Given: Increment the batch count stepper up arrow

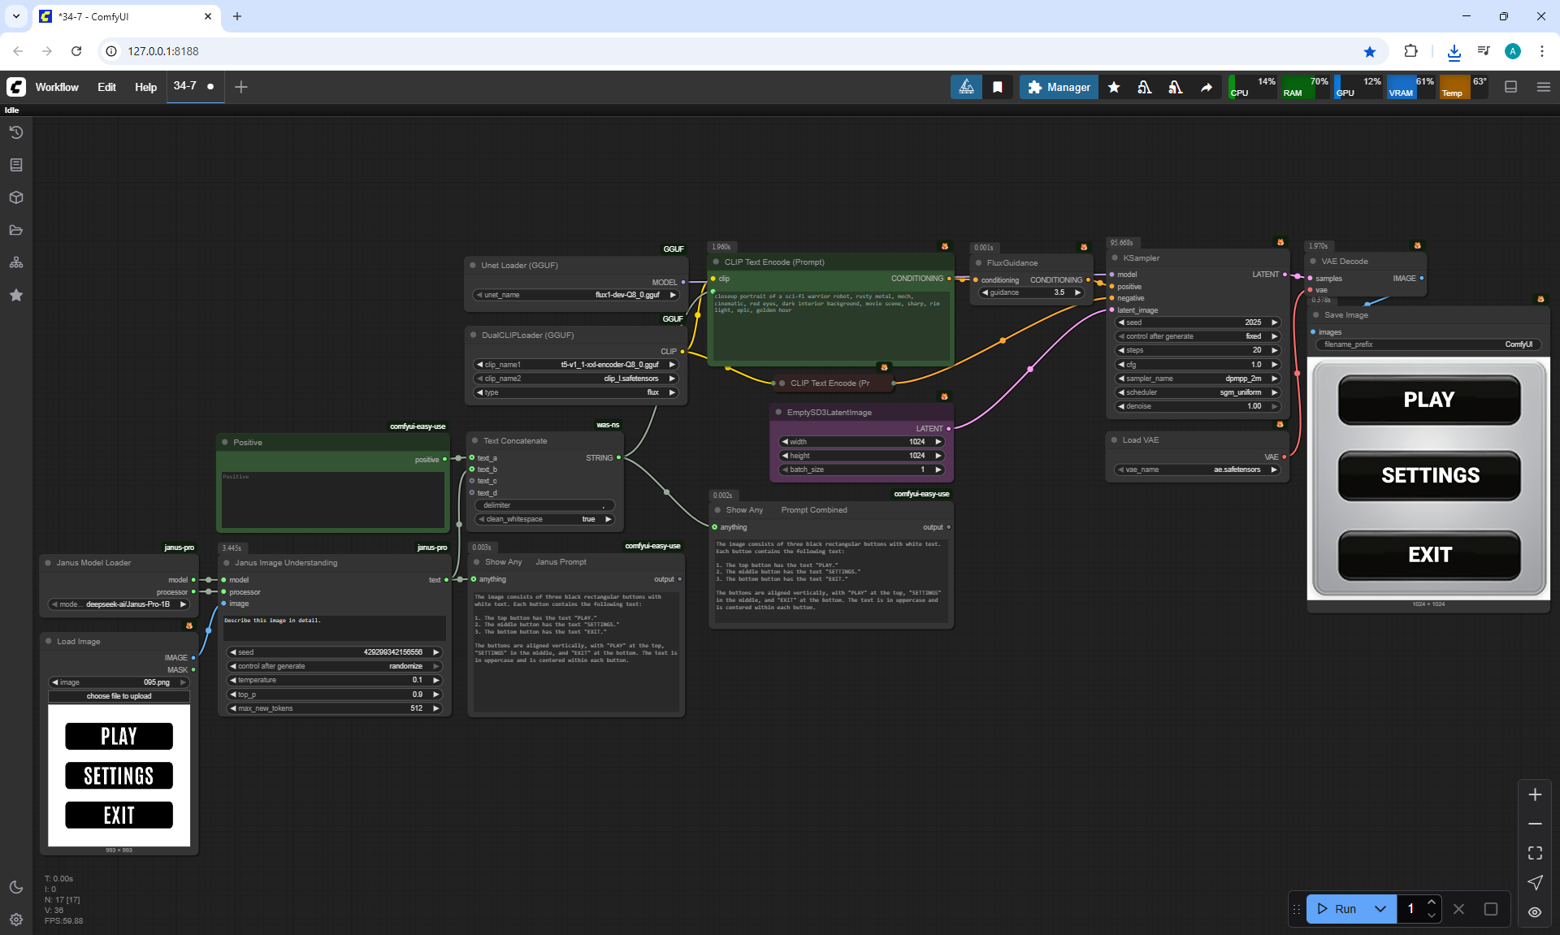Looking at the screenshot, I should pos(1432,903).
